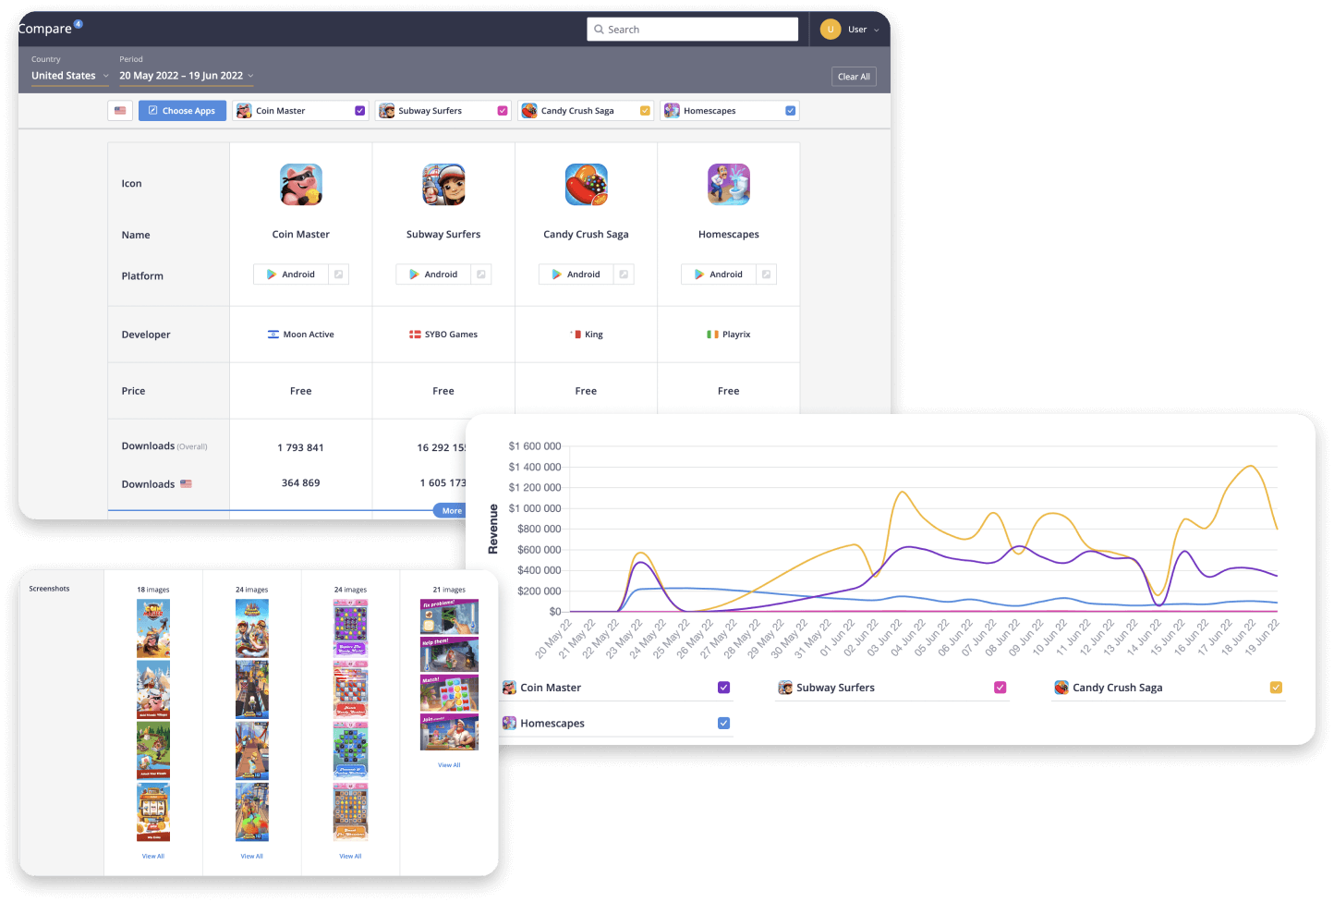Uncheck Subway Surfers in app selector bar
This screenshot has height=902, width=1334.
pos(503,111)
